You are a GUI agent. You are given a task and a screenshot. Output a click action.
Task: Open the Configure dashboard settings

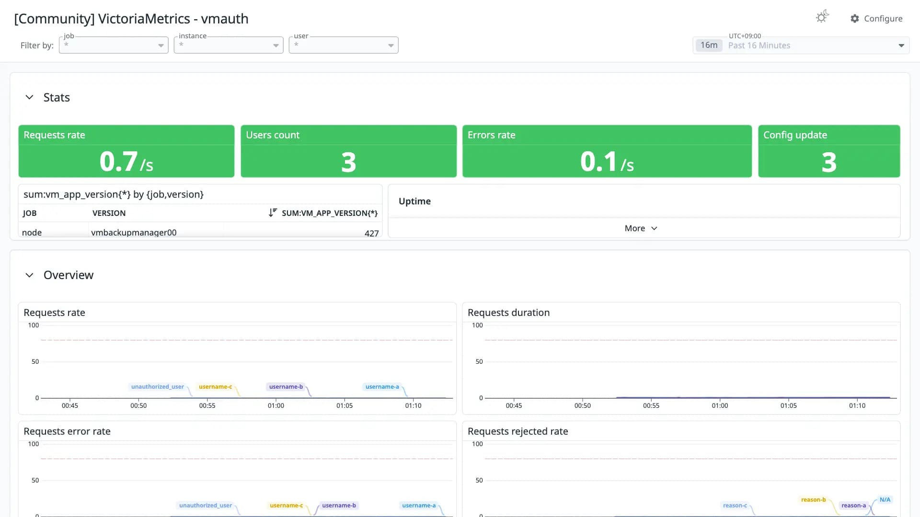876,19
